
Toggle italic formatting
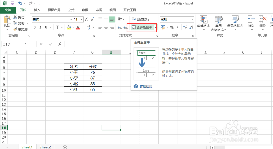pyautogui.click(x=40, y=27)
